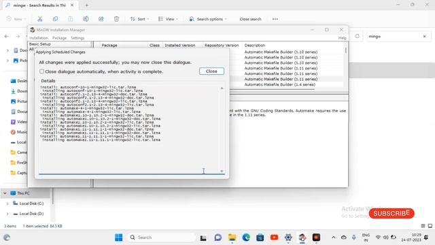The image size is (435, 245).
Task: Open Microsoft Store from taskbar
Action: [x=260, y=238]
